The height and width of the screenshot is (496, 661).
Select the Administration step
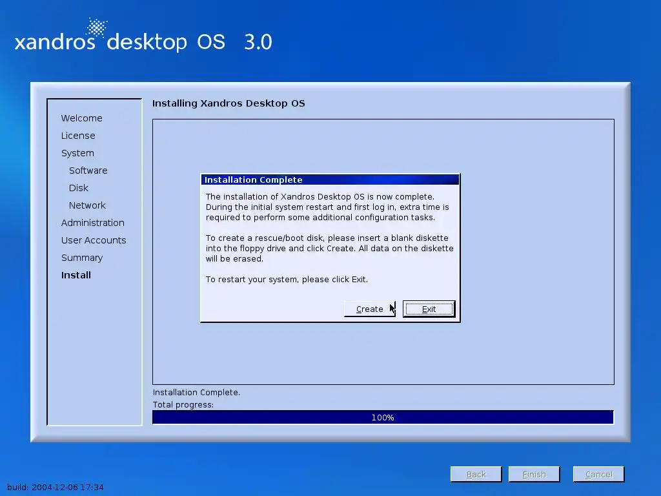[93, 223]
